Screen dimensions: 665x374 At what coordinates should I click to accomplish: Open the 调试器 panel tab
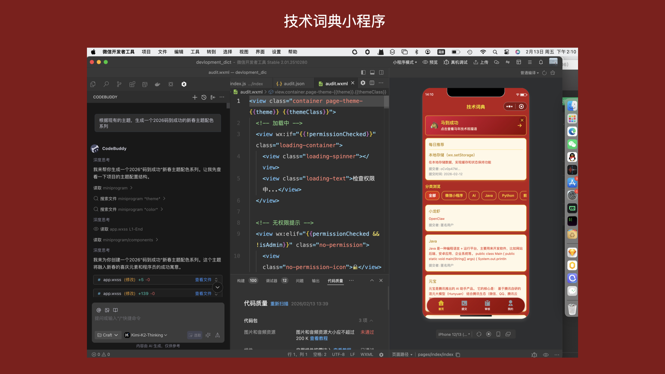[272, 280]
